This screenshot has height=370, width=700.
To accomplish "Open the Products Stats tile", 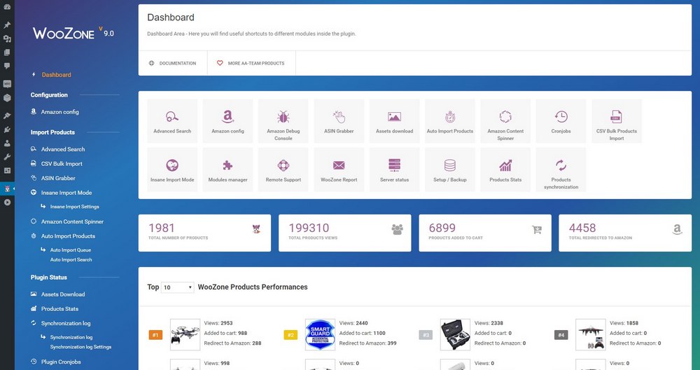I will tap(505, 170).
